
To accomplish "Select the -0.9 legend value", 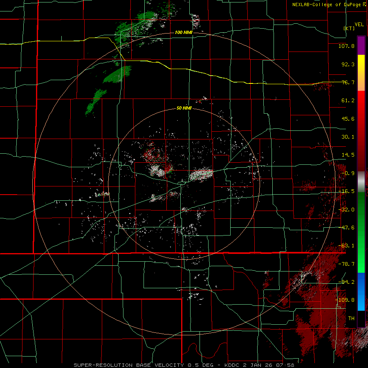I will tap(348, 173).
